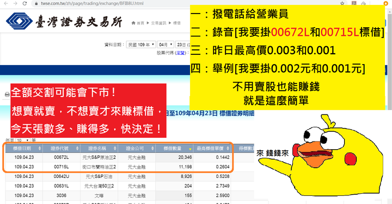Click the Taiwan Stock Exchange logo
Viewport: 392px width, 204px height.
pyautogui.click(x=64, y=21)
